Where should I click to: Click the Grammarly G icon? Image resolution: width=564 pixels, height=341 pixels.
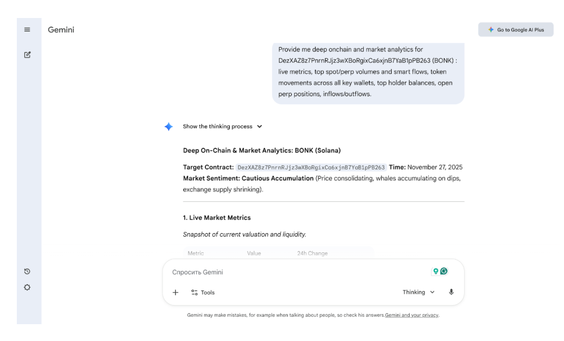(x=444, y=271)
